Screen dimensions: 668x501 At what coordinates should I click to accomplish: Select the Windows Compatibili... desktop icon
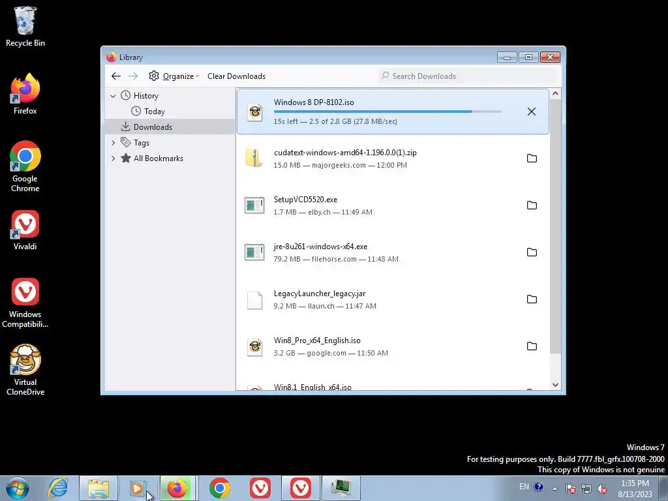25,303
